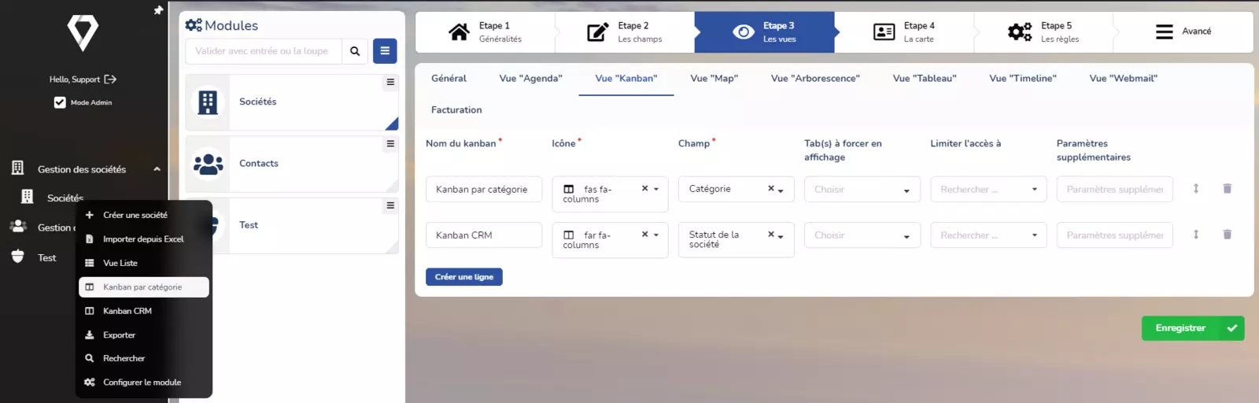
Task: Click the Kanban CRM name input field
Action: [483, 235]
